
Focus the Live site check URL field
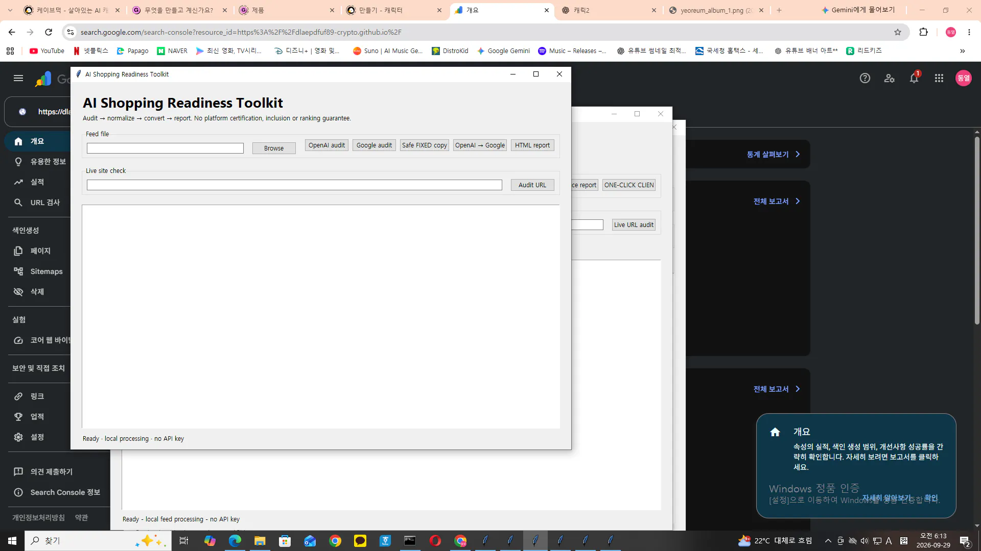[x=294, y=185]
